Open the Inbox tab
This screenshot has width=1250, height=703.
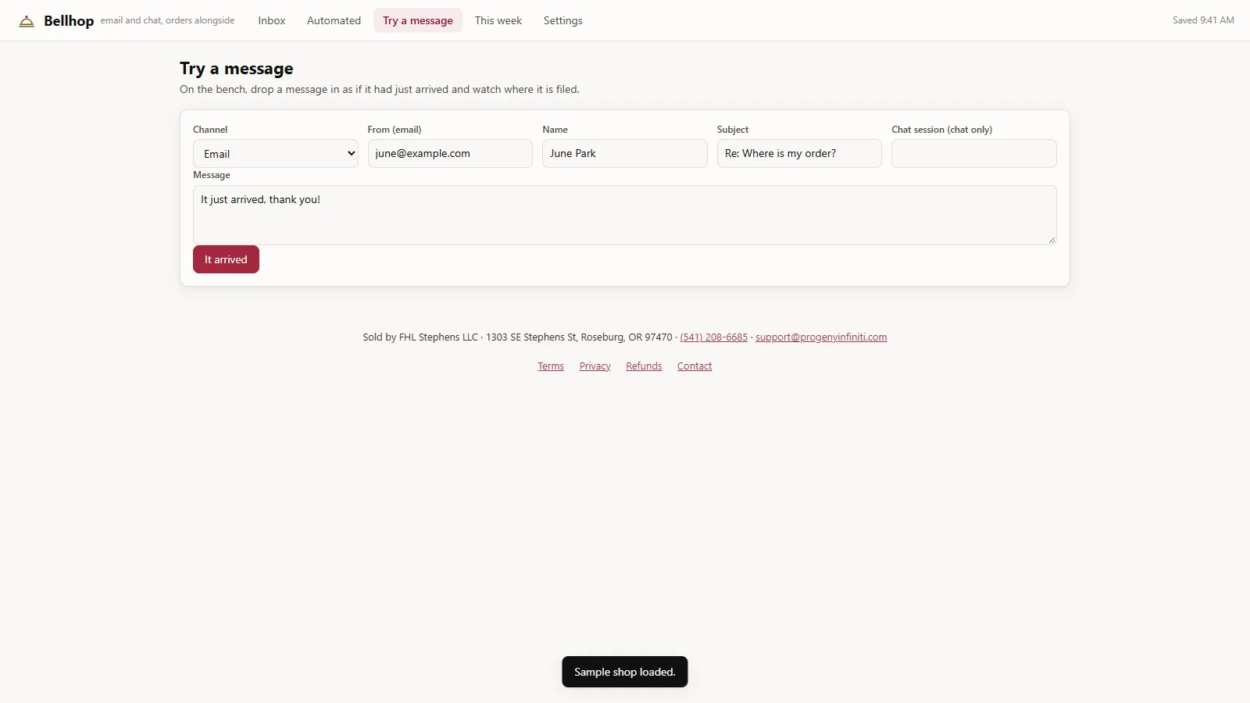(x=272, y=20)
